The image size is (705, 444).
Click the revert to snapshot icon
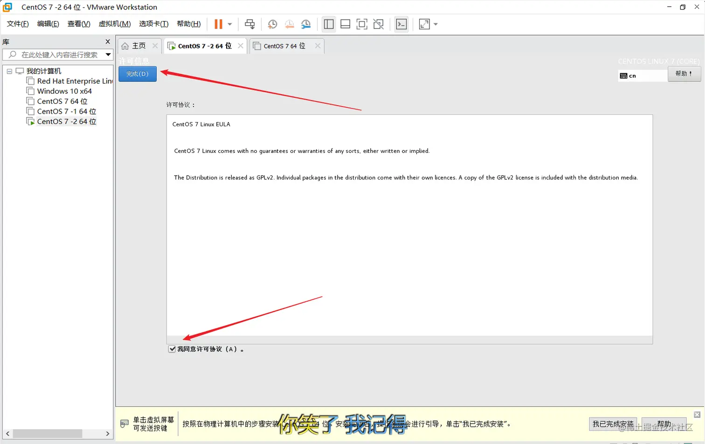[x=289, y=24]
